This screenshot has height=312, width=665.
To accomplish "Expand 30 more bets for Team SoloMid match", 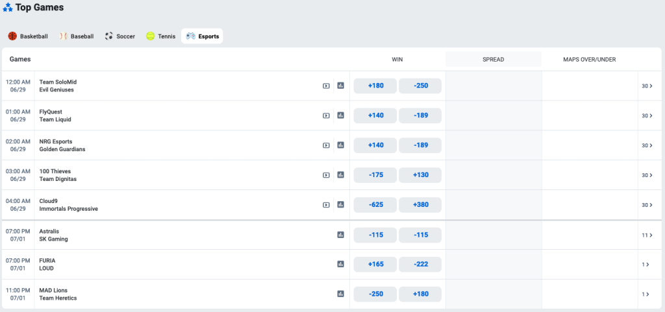I will click(x=647, y=86).
